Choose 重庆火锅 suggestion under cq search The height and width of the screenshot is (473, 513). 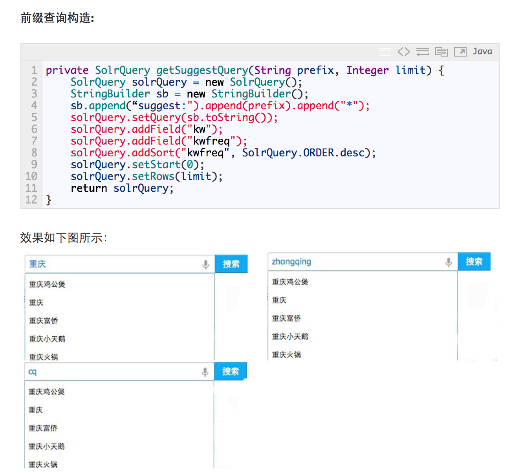pyautogui.click(x=43, y=464)
